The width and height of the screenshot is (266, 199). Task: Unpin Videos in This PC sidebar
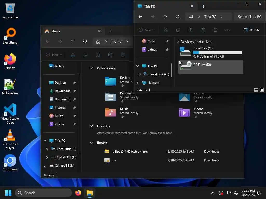click(167, 49)
